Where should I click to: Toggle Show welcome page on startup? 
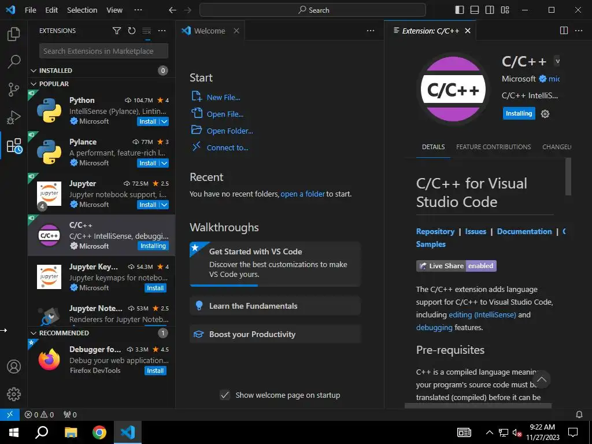click(225, 395)
